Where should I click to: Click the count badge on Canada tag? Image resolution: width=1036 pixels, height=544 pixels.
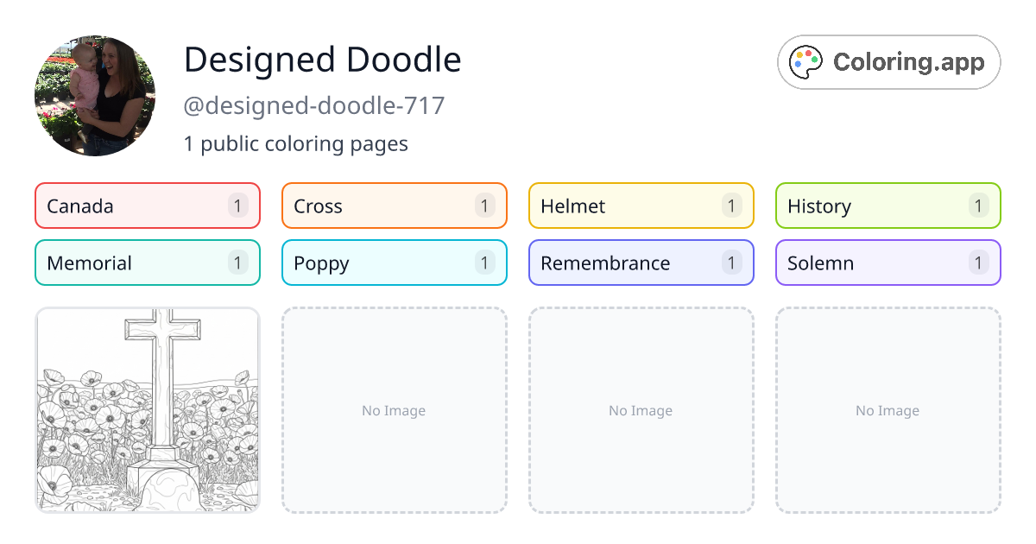click(x=238, y=206)
